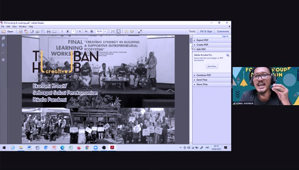Viewport: 299px width, 170px height.
Task: Click the Convert PDF to Word toolbar icon
Action: point(21,32)
